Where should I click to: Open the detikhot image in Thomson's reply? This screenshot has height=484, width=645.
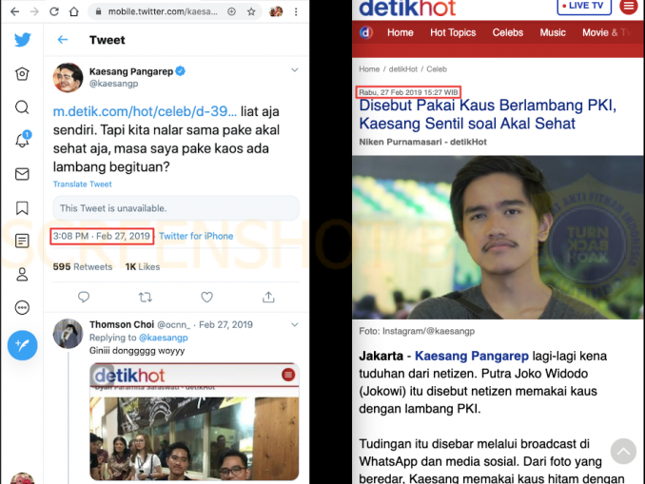(194, 421)
